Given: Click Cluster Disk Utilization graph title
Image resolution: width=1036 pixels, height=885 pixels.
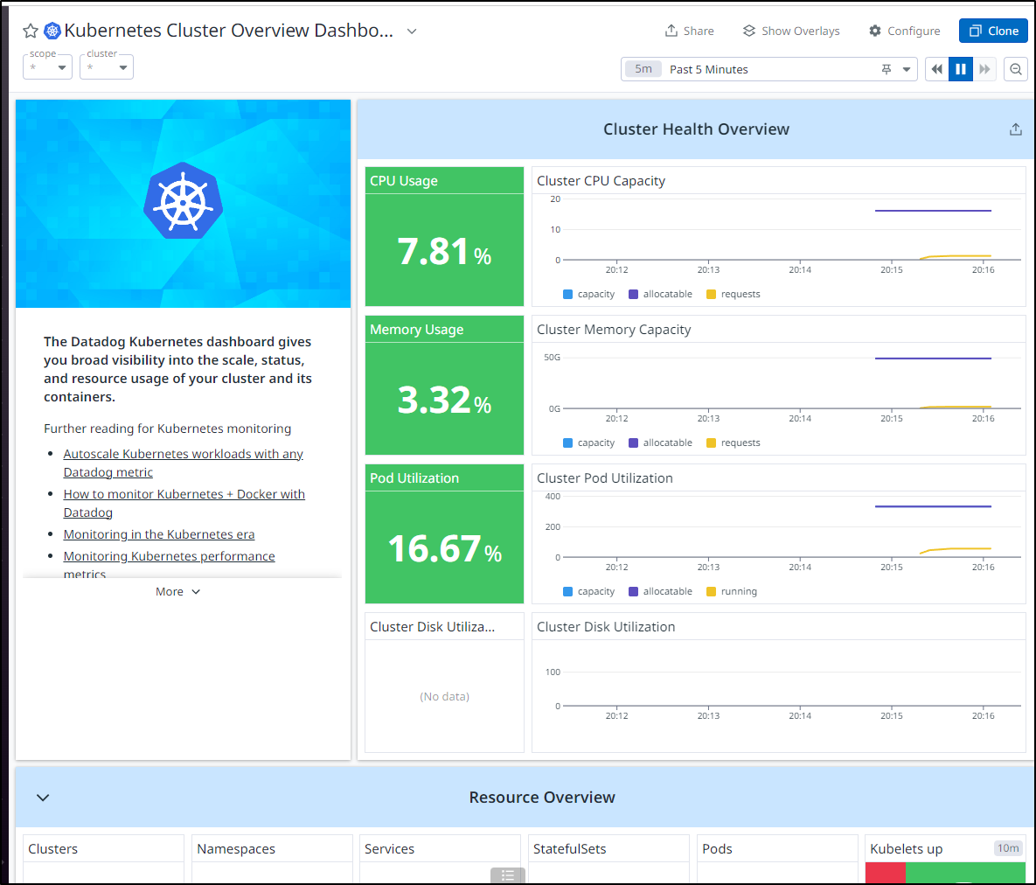Looking at the screenshot, I should 606,627.
